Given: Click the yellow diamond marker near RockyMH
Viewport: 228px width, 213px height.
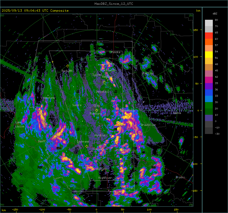Looking at the screenshot, I should click(x=68, y=66).
